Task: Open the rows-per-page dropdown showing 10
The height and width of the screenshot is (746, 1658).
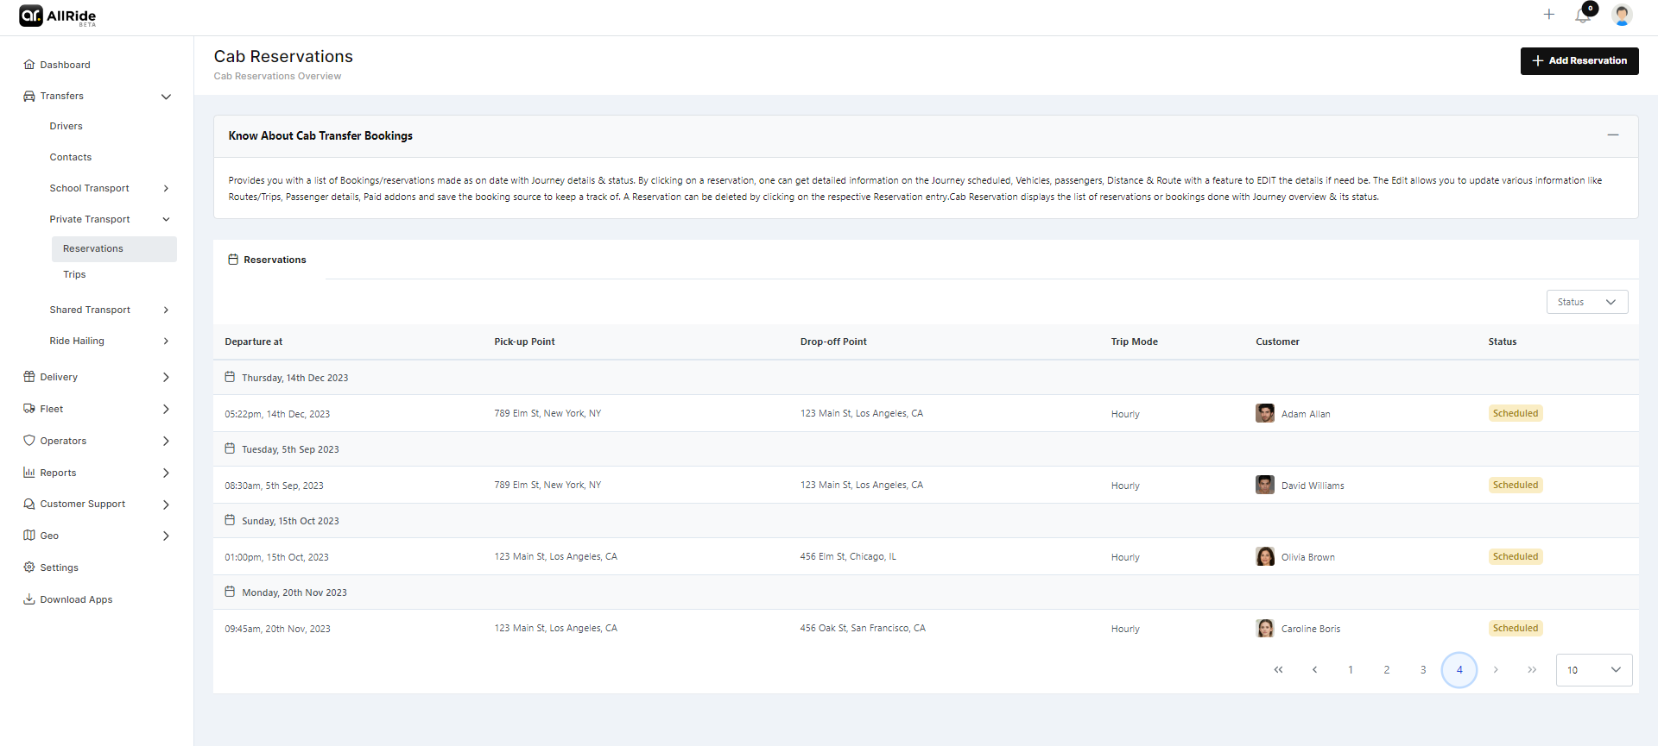Action: [1593, 670]
